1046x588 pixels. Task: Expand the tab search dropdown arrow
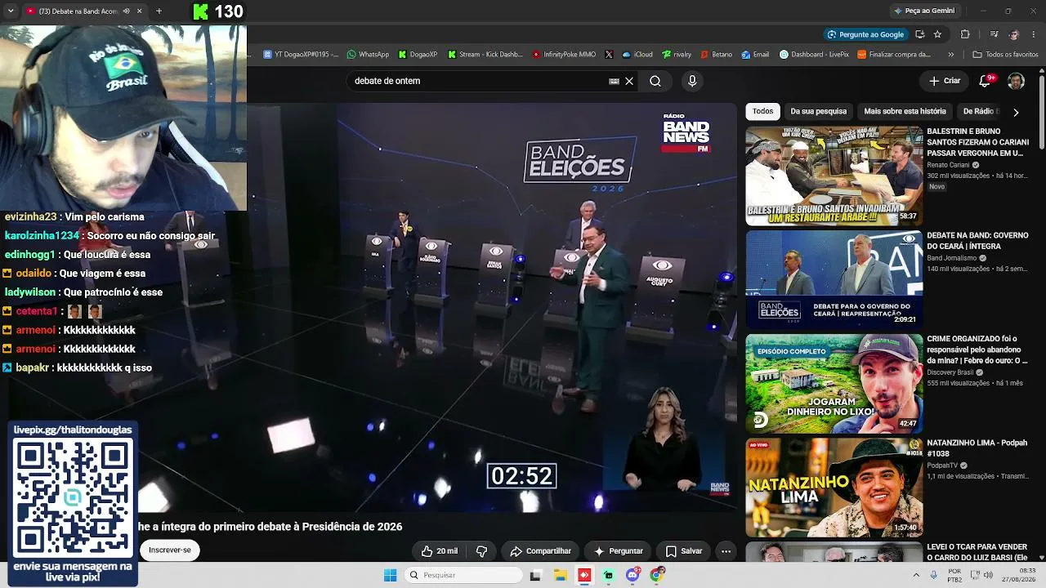[x=11, y=11]
